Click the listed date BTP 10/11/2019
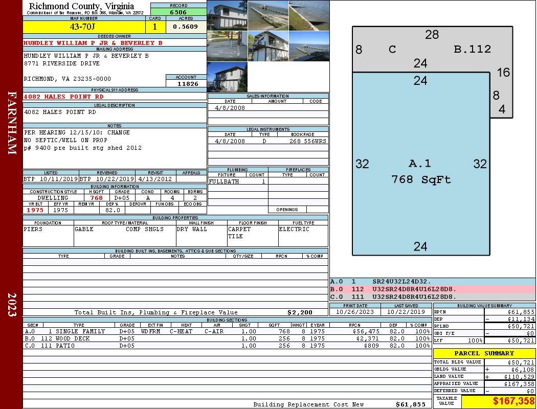 (x=51, y=178)
